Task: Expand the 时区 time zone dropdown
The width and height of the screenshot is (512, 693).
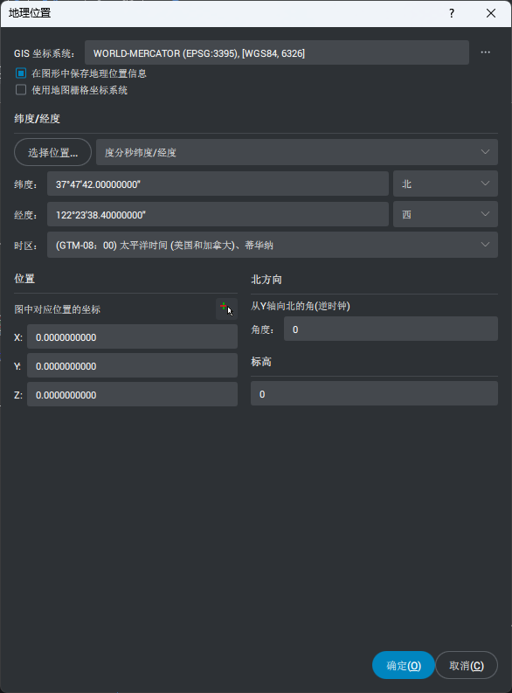Action: (273, 245)
